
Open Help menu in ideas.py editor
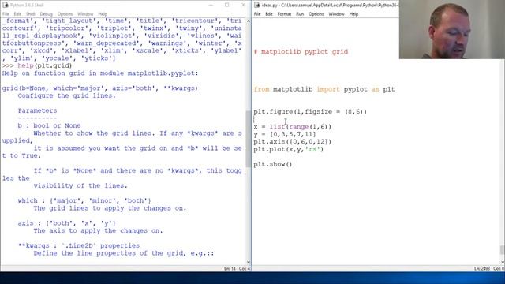(353, 14)
